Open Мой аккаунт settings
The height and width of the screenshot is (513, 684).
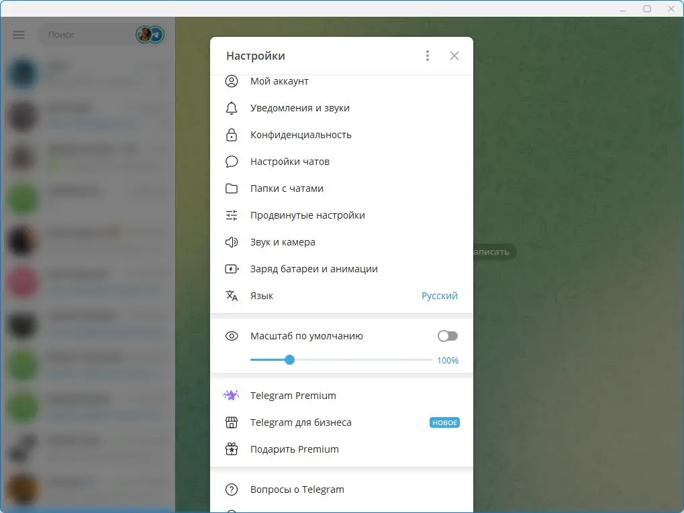[342, 81]
